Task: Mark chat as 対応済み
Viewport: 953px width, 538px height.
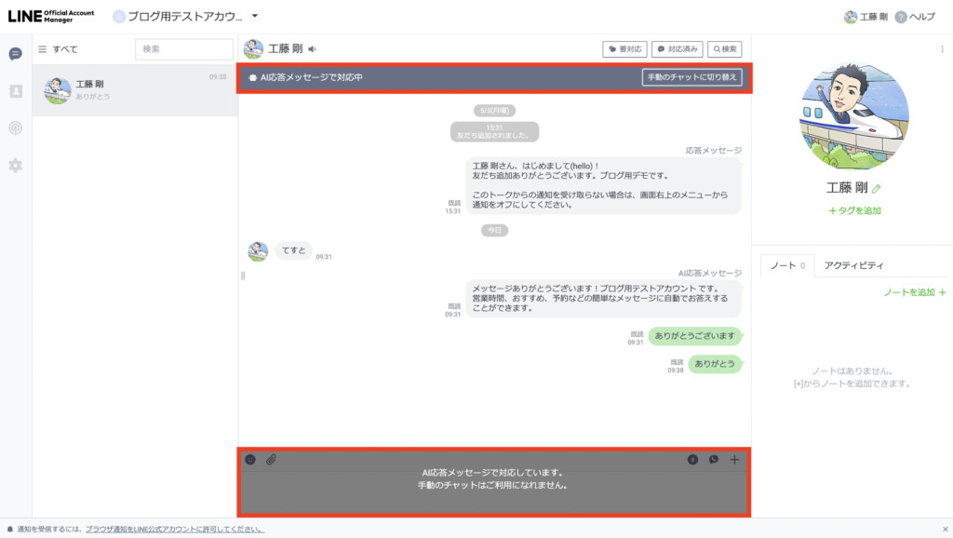Action: coord(677,49)
